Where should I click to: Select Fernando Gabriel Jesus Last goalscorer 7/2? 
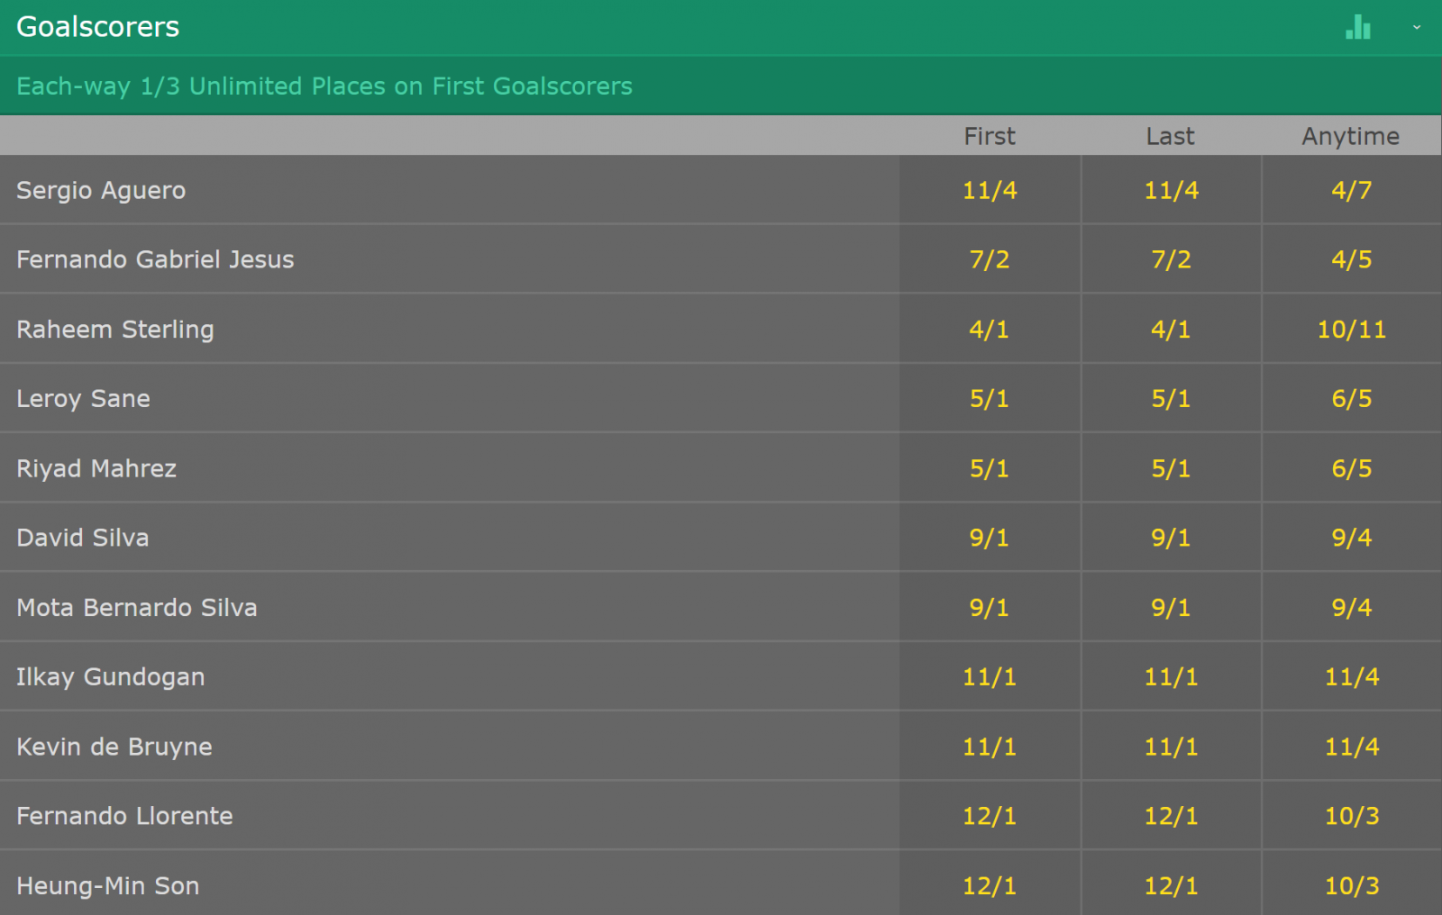click(1171, 259)
